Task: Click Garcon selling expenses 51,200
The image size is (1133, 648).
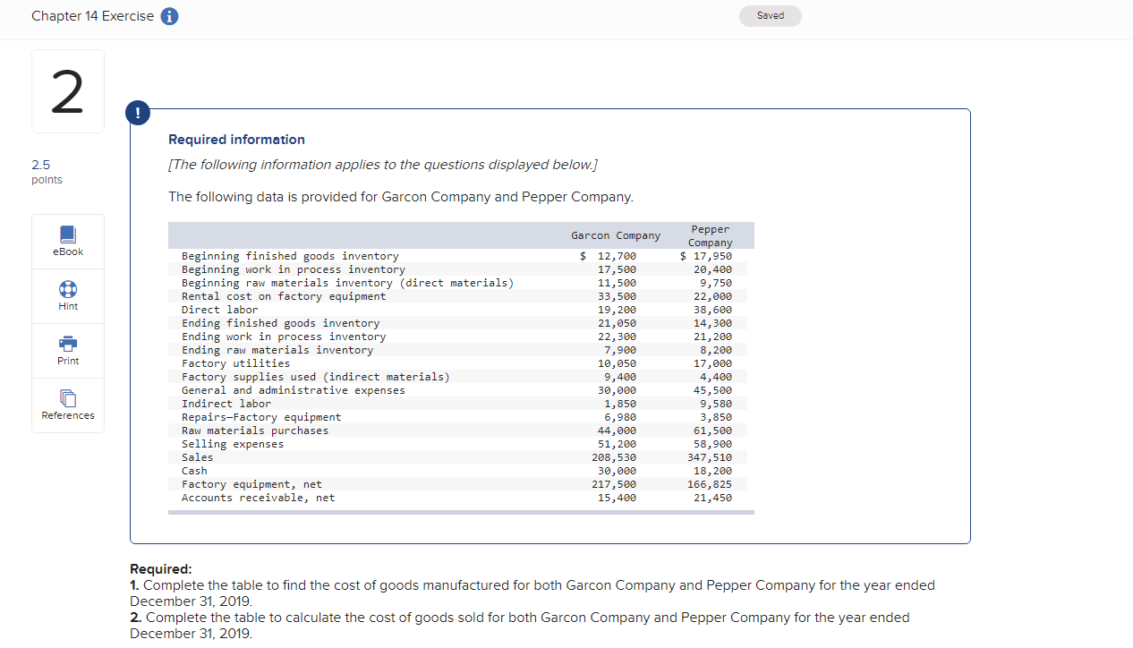Action: pyautogui.click(x=619, y=444)
